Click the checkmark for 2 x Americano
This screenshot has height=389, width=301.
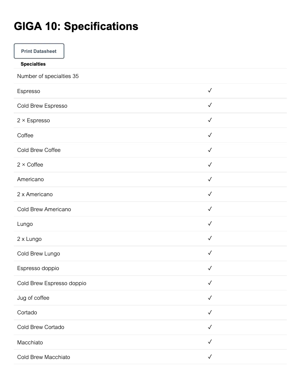click(x=210, y=194)
